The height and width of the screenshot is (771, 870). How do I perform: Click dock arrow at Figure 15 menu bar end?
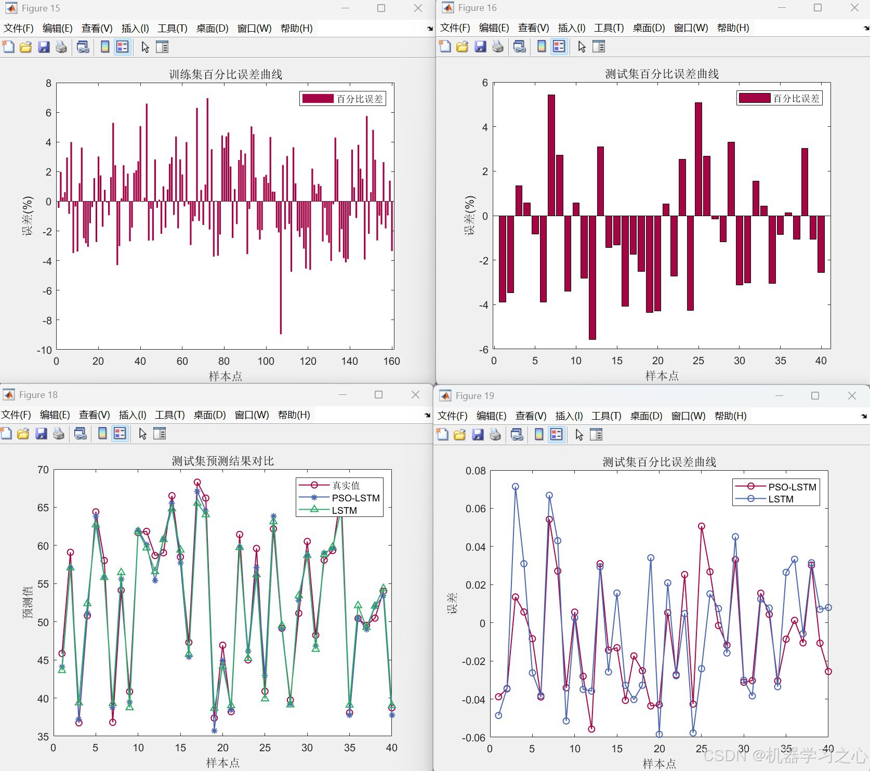[x=430, y=29]
